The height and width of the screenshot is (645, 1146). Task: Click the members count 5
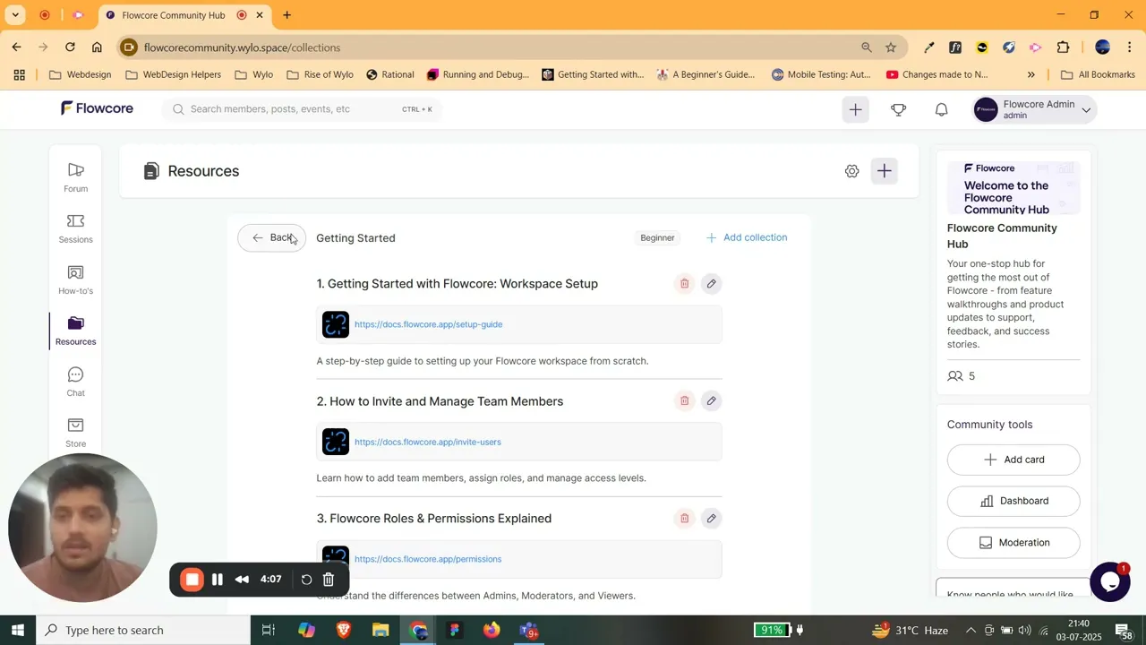pos(962,376)
